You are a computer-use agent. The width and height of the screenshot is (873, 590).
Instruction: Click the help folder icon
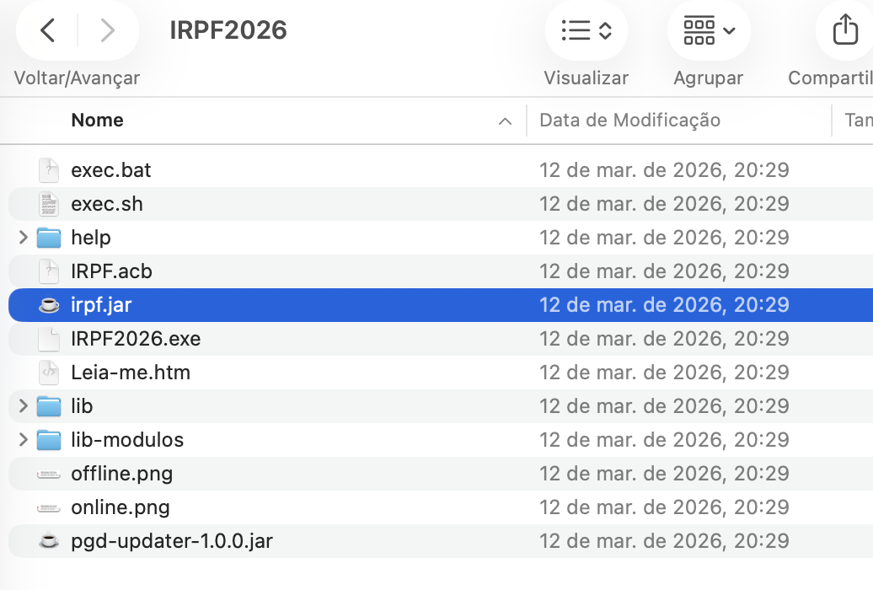click(48, 238)
